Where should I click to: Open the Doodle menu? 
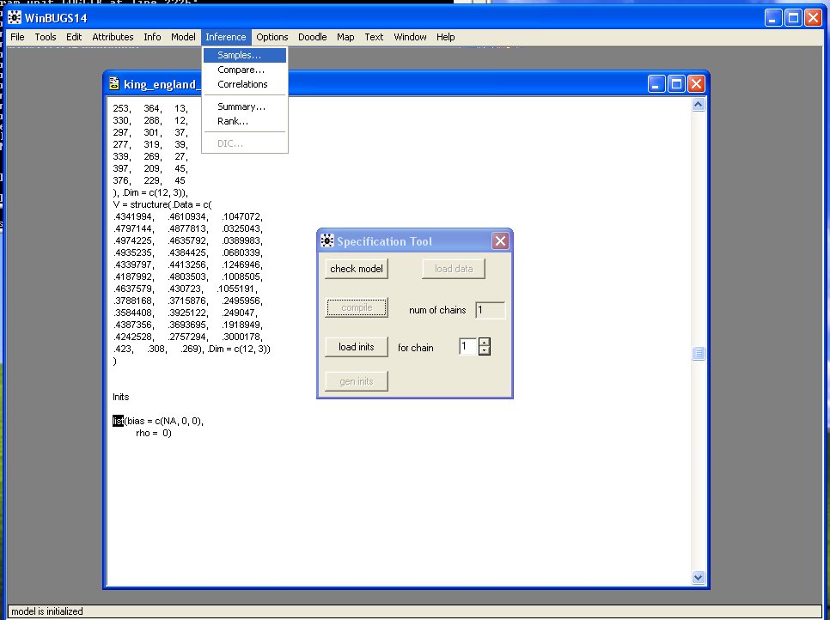(313, 37)
